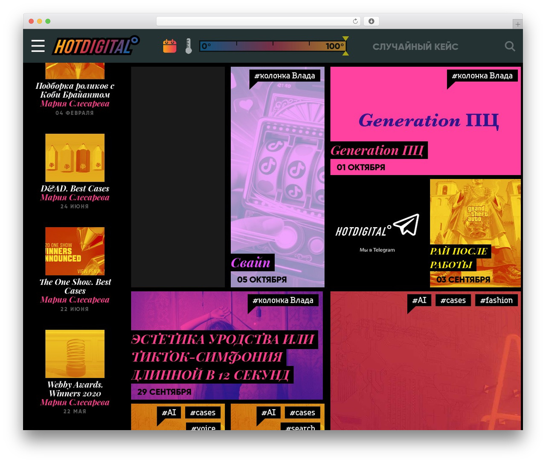Image resolution: width=546 pixels, height=463 pixels.
Task: Click 'Webby Awards. Winners 2020' title
Action: click(x=75, y=389)
